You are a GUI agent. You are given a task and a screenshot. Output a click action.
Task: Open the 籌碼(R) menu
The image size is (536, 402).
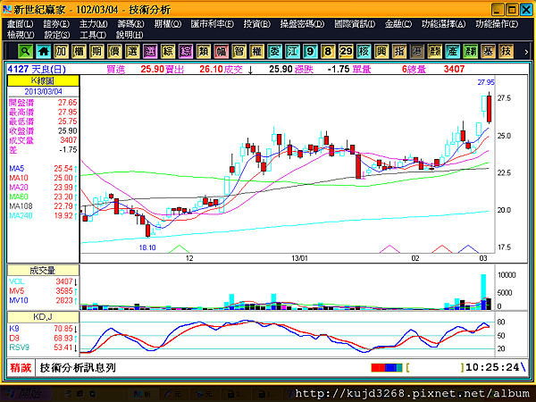130,24
